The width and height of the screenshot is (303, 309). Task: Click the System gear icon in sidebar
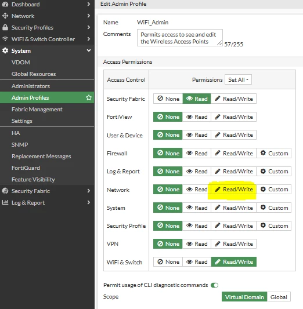point(5,50)
